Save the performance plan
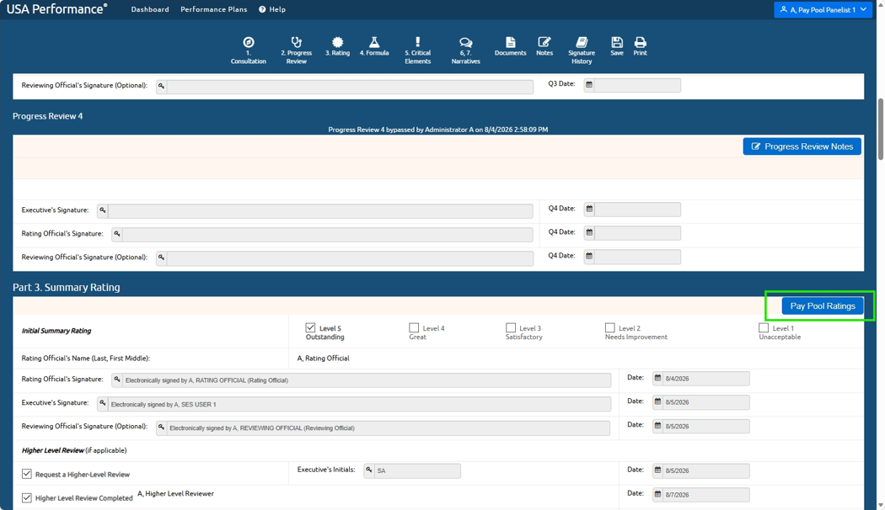 617,46
